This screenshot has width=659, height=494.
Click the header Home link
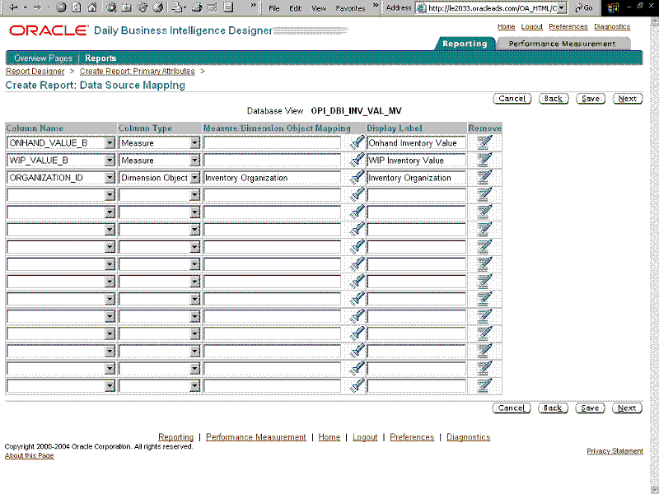tap(506, 26)
